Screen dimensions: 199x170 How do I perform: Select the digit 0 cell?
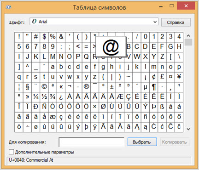[145, 37]
